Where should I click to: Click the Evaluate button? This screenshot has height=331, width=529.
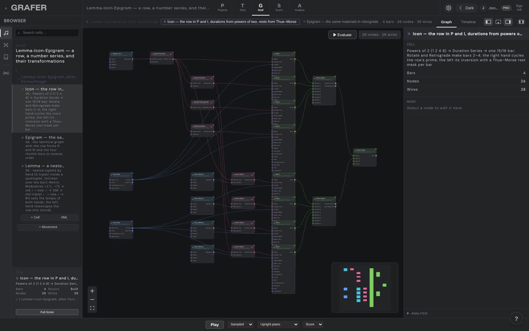(343, 35)
